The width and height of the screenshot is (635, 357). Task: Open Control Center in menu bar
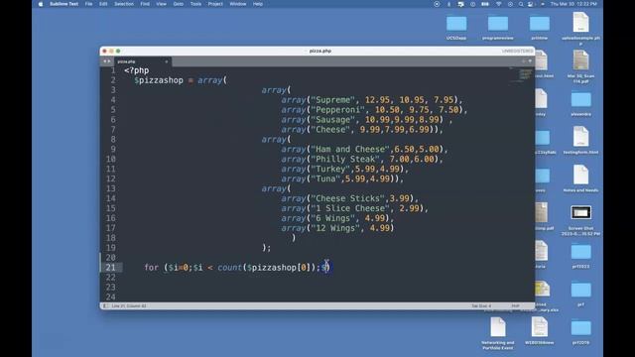pyautogui.click(x=531, y=4)
